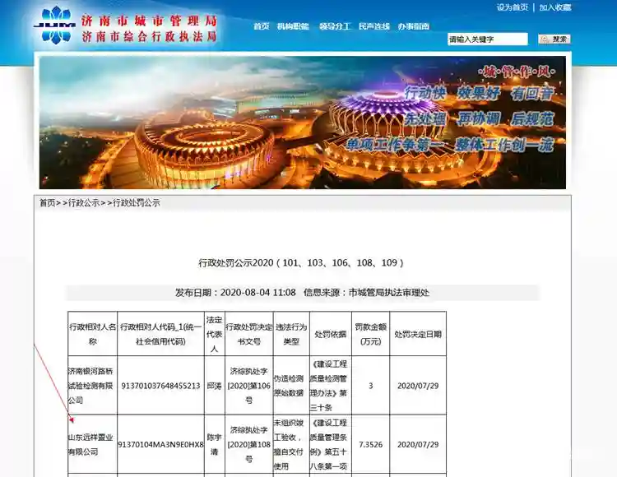Click the 山东远祥置业有限公司 table cell
The width and height of the screenshot is (617, 477).
[92, 444]
